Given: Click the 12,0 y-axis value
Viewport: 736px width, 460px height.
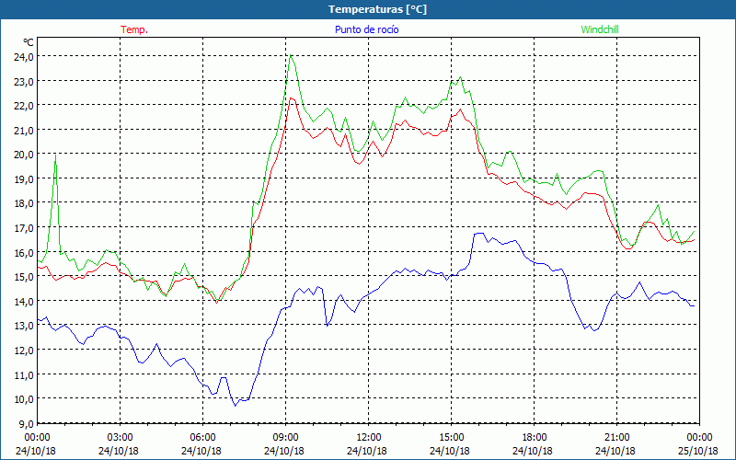Looking at the screenshot, I should click(25, 351).
